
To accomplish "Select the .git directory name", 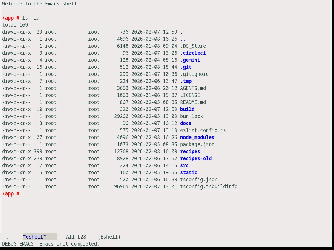I will point(186,67).
